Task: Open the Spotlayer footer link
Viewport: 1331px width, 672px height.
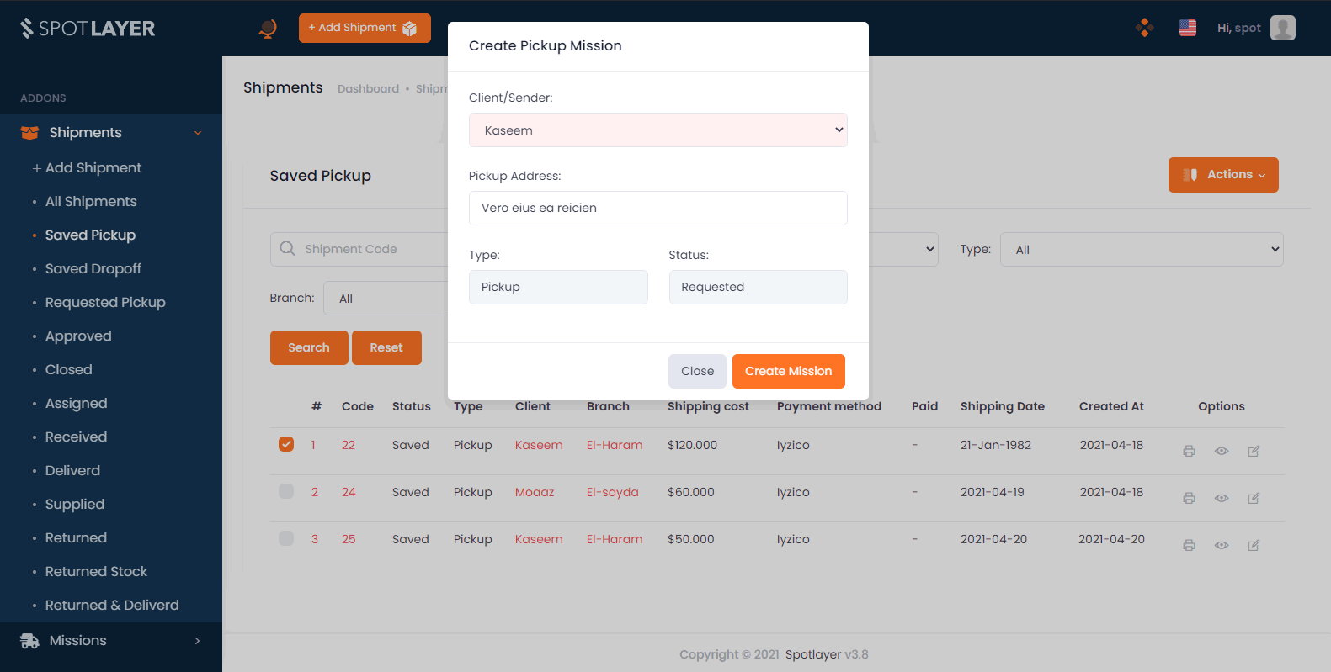Action: click(x=813, y=655)
